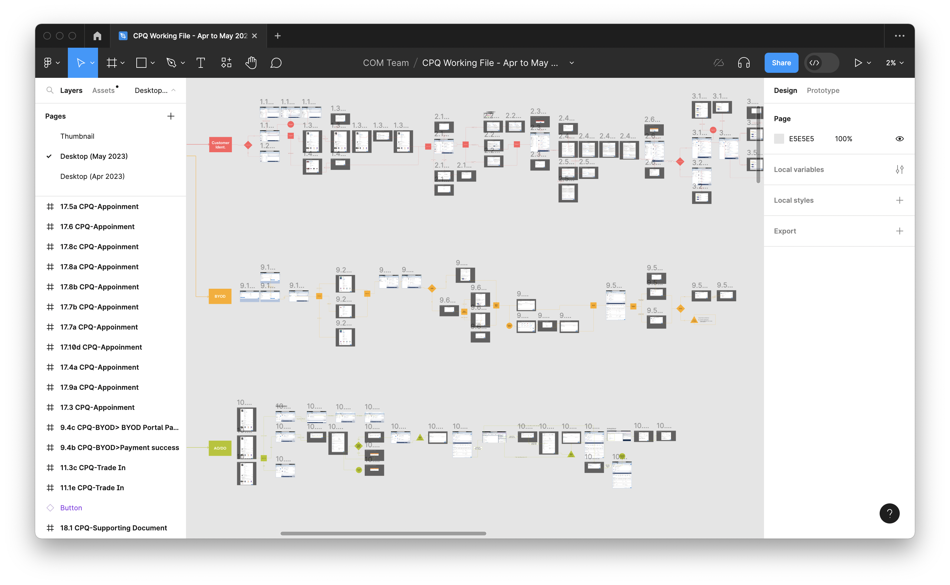Expand shape tools dropdown
This screenshot has width=950, height=585.
point(153,63)
